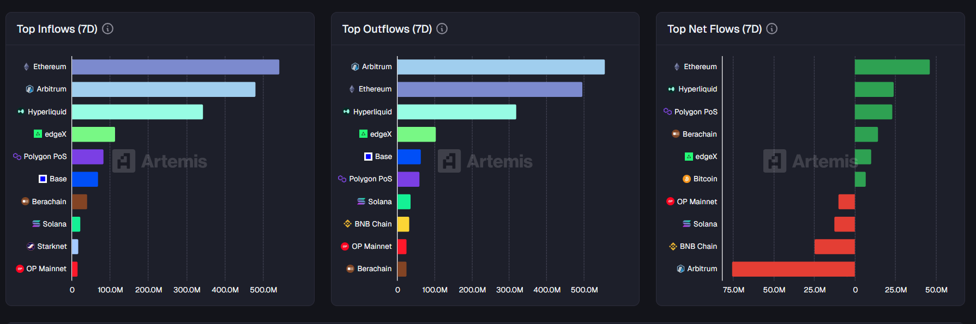This screenshot has height=324, width=976.
Task: Click BNB Chain icon in Top Outflows
Action: [347, 224]
